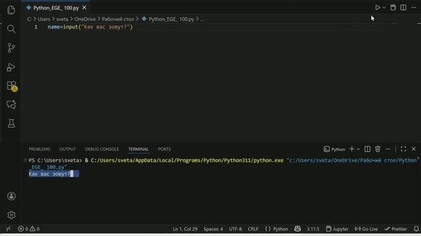Open the Explorer view in activity bar

click(x=11, y=10)
